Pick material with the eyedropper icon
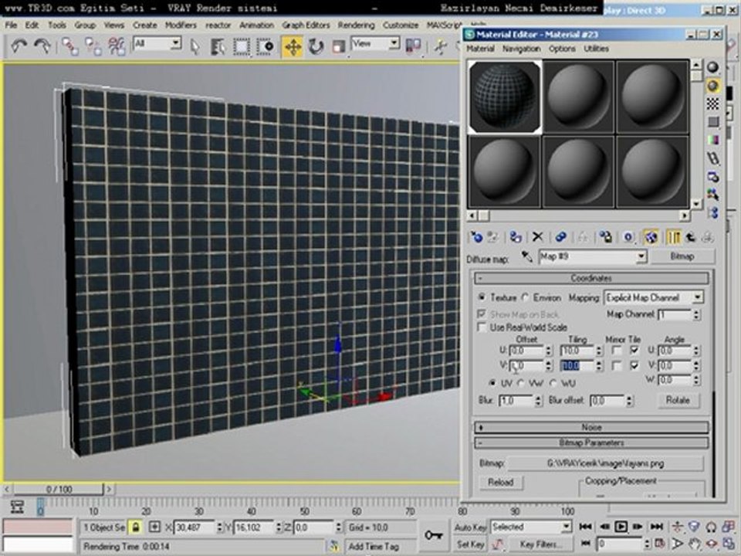The height and width of the screenshot is (556, 741). 527,256
